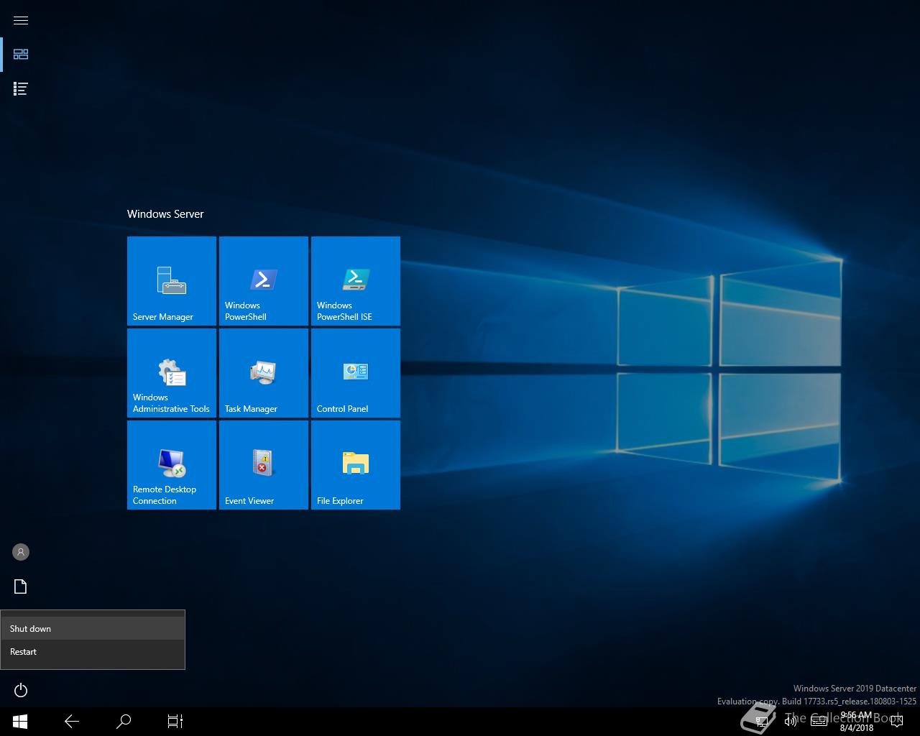Launch the Windows PowerShell tile
Image resolution: width=920 pixels, height=736 pixels.
[264, 281]
